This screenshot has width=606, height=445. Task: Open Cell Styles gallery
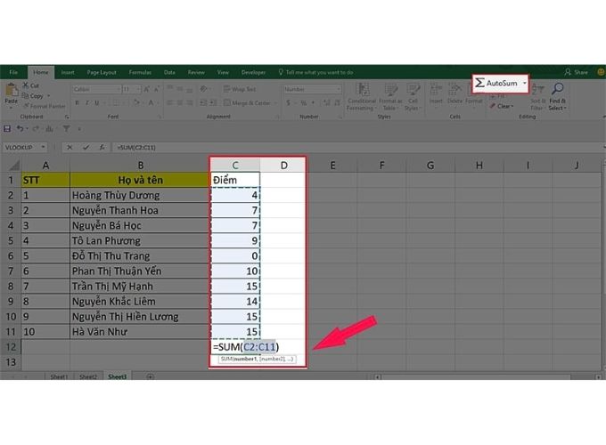(x=413, y=96)
